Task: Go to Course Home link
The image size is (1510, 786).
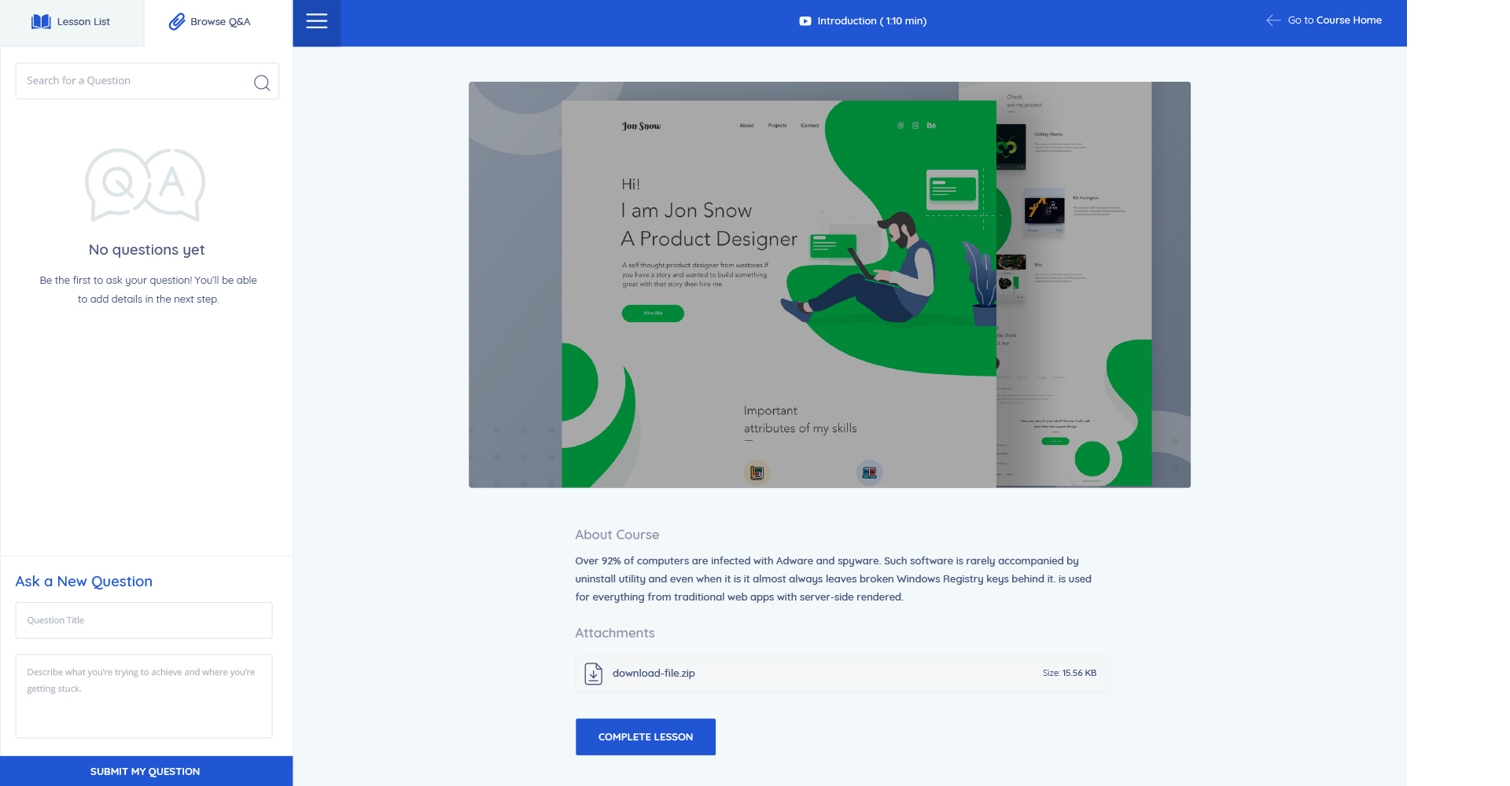Action: coord(1334,20)
